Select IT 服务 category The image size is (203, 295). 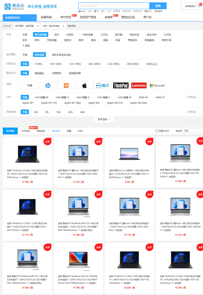coord(26,46)
